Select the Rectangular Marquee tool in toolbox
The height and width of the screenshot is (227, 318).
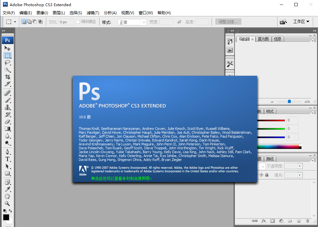pos(7,55)
